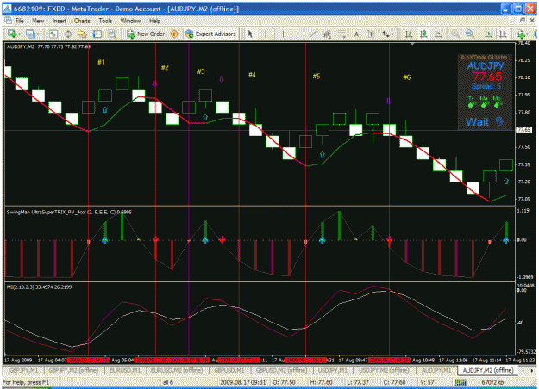Screen dimensions: 539x389
Task: Open the View menu
Action: (38, 21)
